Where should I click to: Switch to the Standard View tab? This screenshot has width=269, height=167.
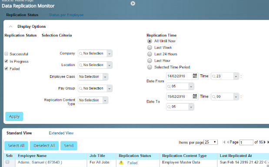19,133
